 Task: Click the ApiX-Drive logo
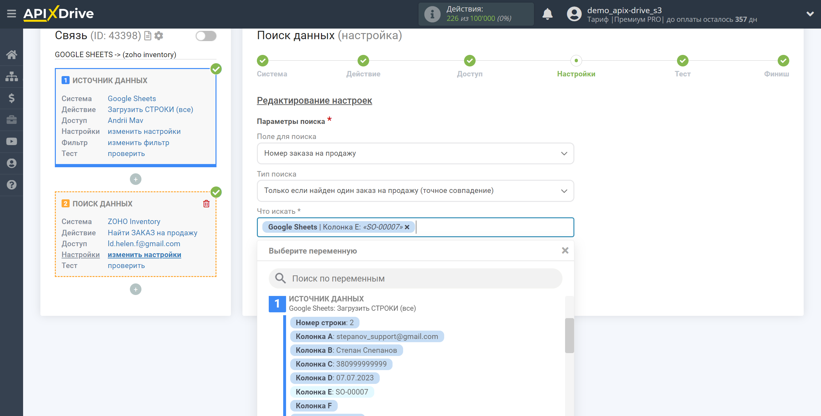(58, 13)
